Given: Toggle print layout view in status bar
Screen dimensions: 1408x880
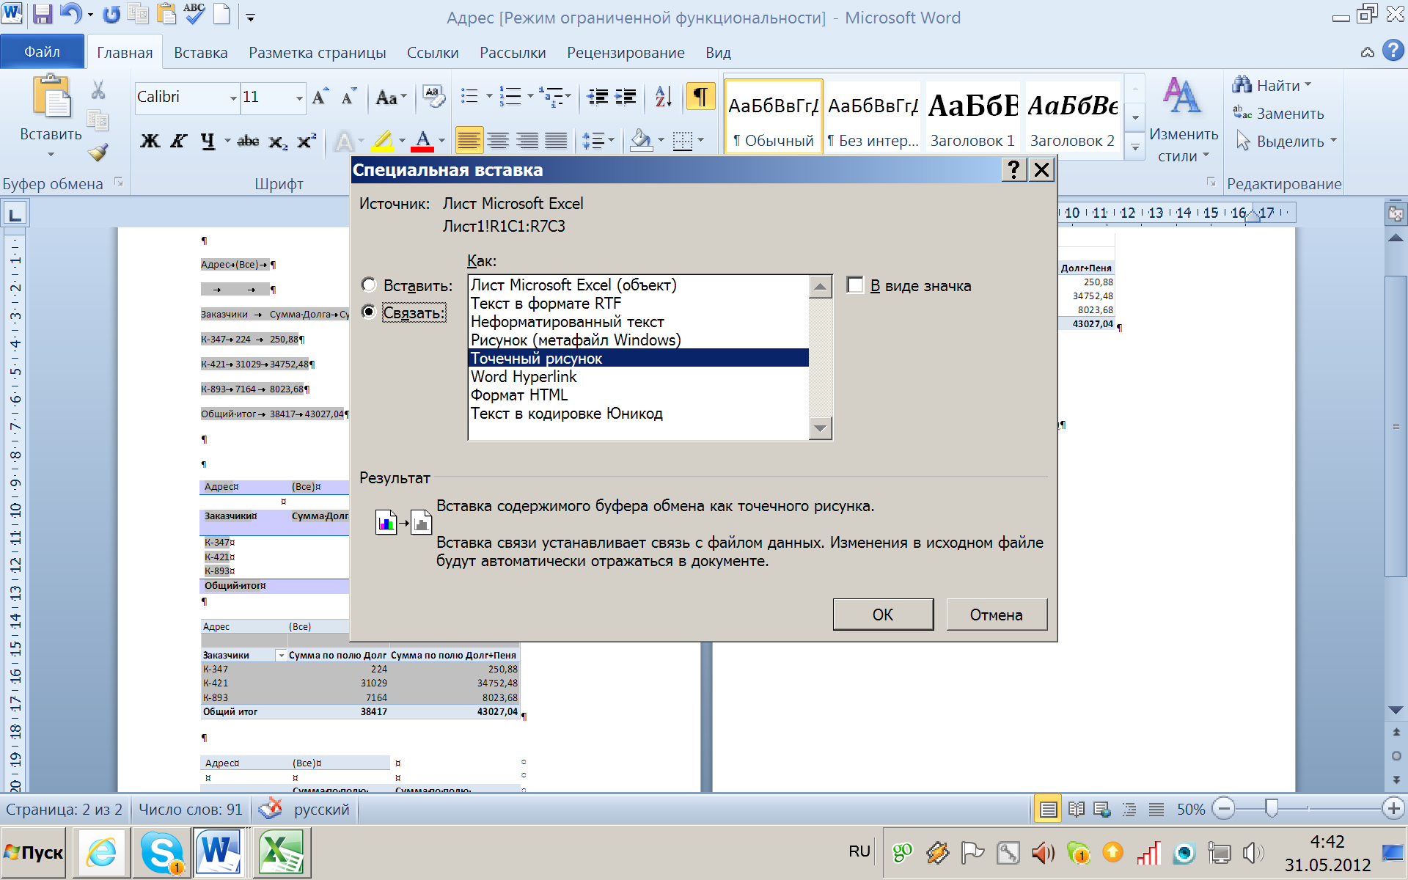Looking at the screenshot, I should [x=1047, y=810].
